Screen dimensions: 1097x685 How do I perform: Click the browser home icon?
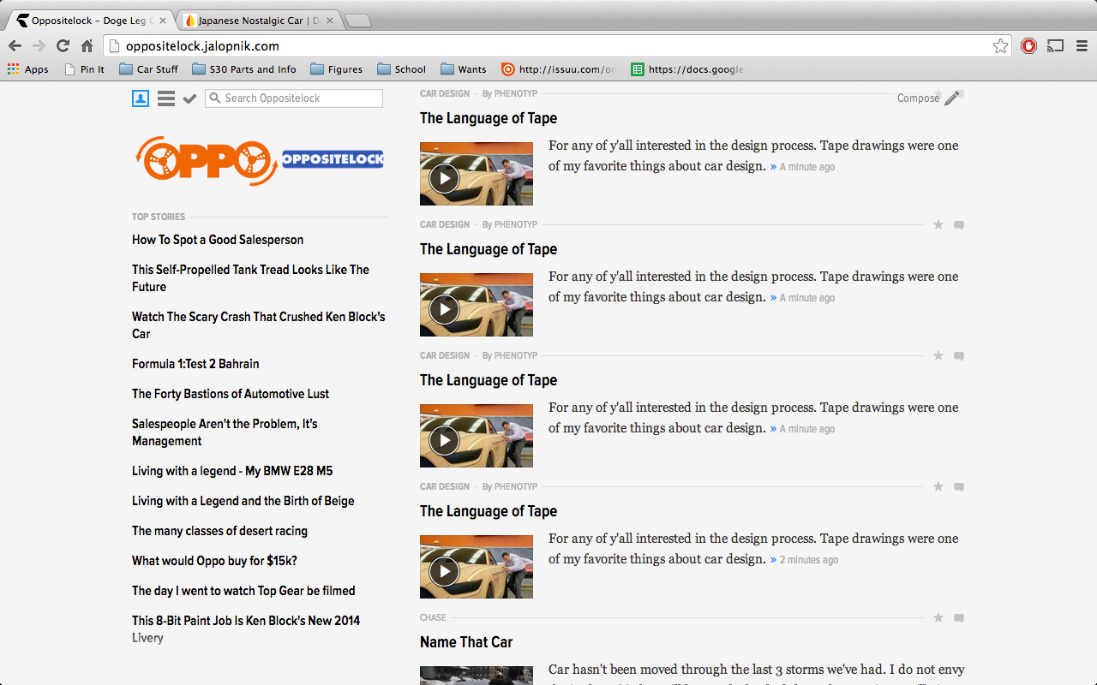[x=87, y=46]
